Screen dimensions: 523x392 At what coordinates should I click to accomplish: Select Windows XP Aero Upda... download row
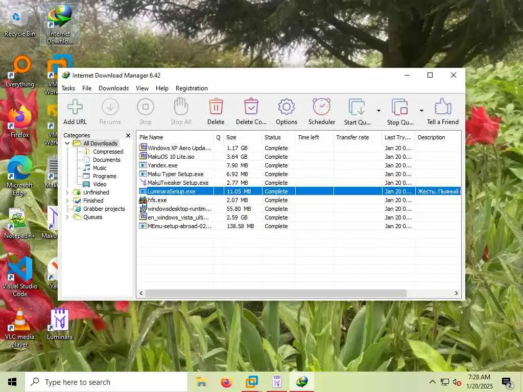pyautogui.click(x=299, y=148)
